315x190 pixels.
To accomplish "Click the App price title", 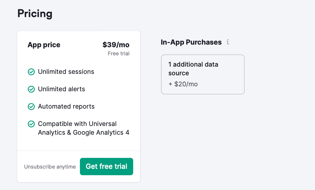I will point(44,45).
